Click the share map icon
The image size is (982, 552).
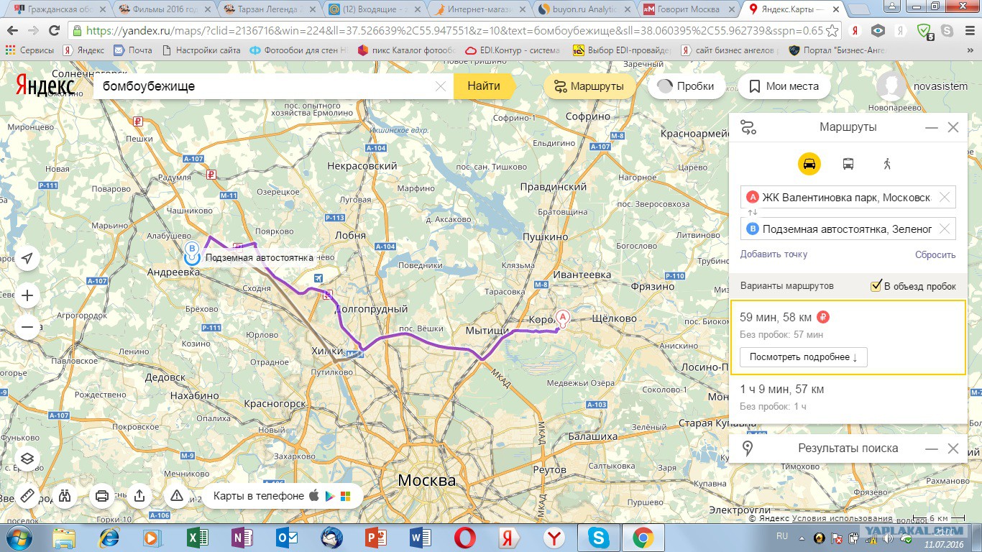tap(139, 496)
